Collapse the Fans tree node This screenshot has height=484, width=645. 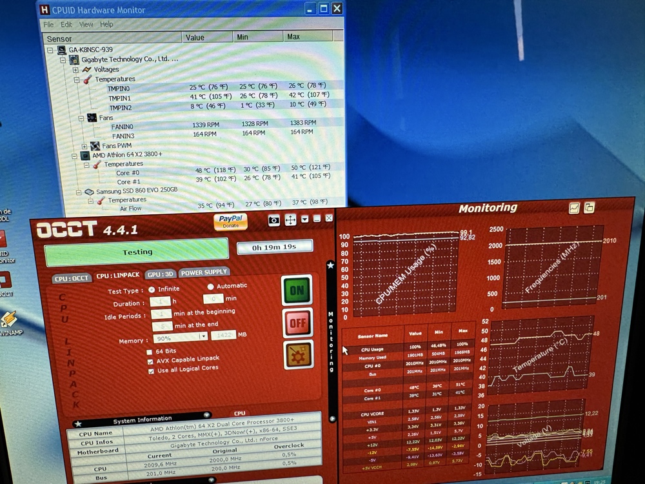[81, 118]
